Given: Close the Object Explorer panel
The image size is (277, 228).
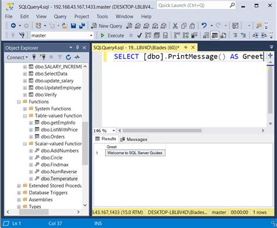Looking at the screenshot, I should coord(84,47).
